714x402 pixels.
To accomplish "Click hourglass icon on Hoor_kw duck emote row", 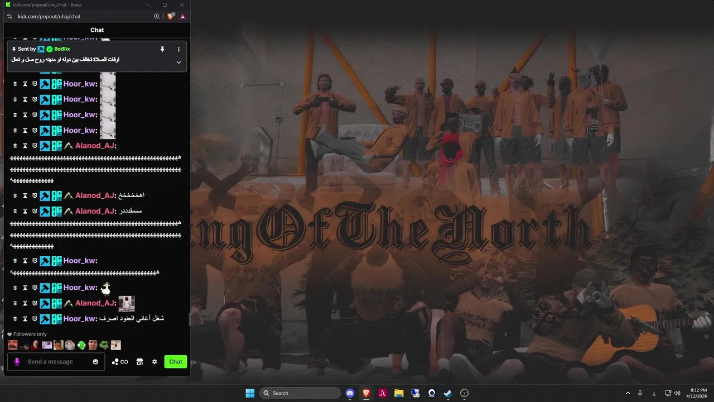I will click(25, 288).
